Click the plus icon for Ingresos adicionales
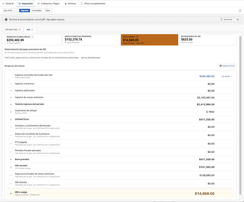This screenshot has width=244, height=202. click(11, 91)
